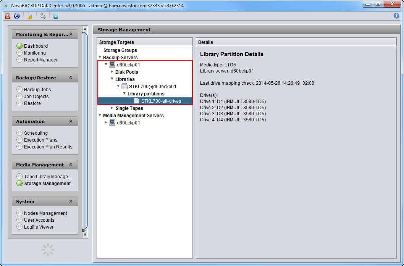Open Execution Plan Results page
The width and height of the screenshot is (404, 266).
48,147
